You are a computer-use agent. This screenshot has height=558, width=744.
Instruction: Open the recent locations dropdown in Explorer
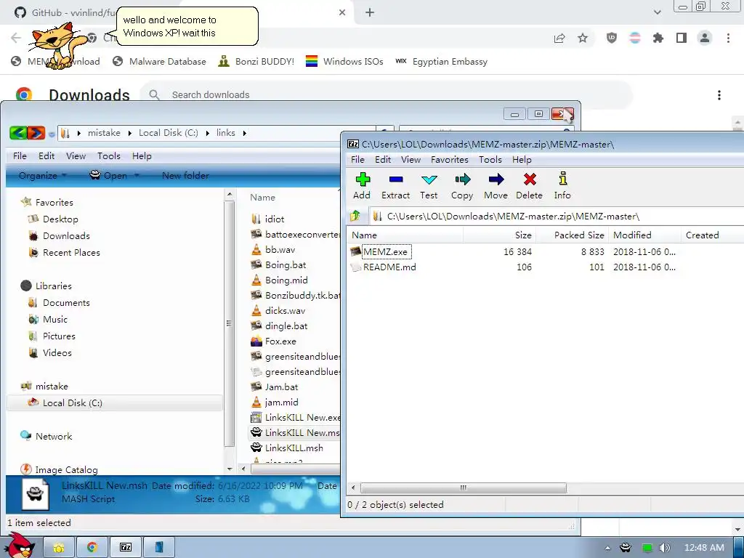coord(52,134)
